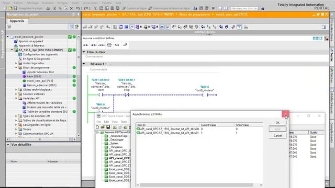Open the View menu in OPC Quick Client
This screenshot has width=335, height=188.
click(115, 122)
